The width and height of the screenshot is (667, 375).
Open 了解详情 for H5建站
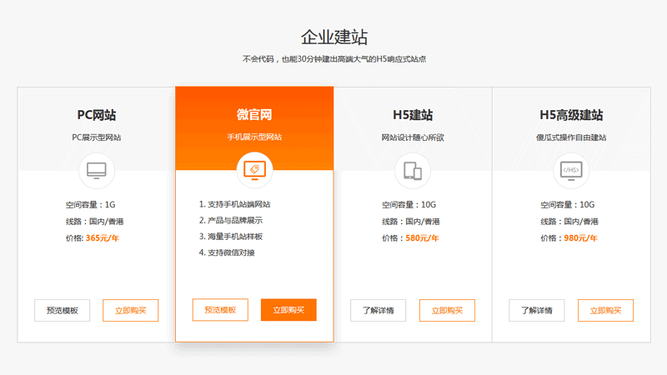(x=379, y=310)
